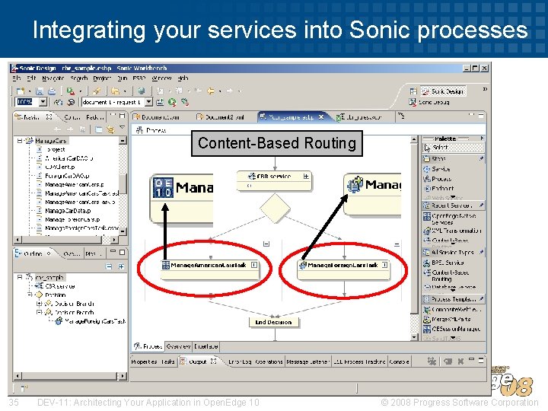Click the yellow back navigation arrow icon
Screen dimensions: 548x411
(211, 91)
